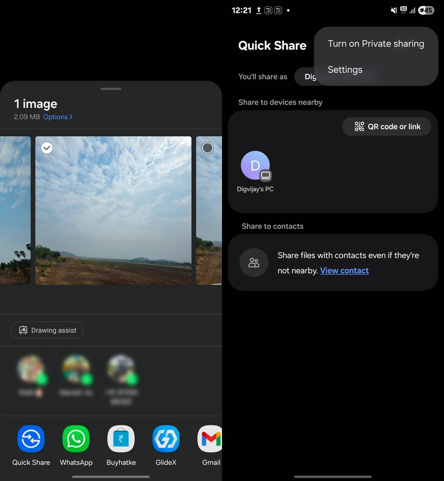
Task: Tap the share sheet drag handle
Action: (x=111, y=89)
